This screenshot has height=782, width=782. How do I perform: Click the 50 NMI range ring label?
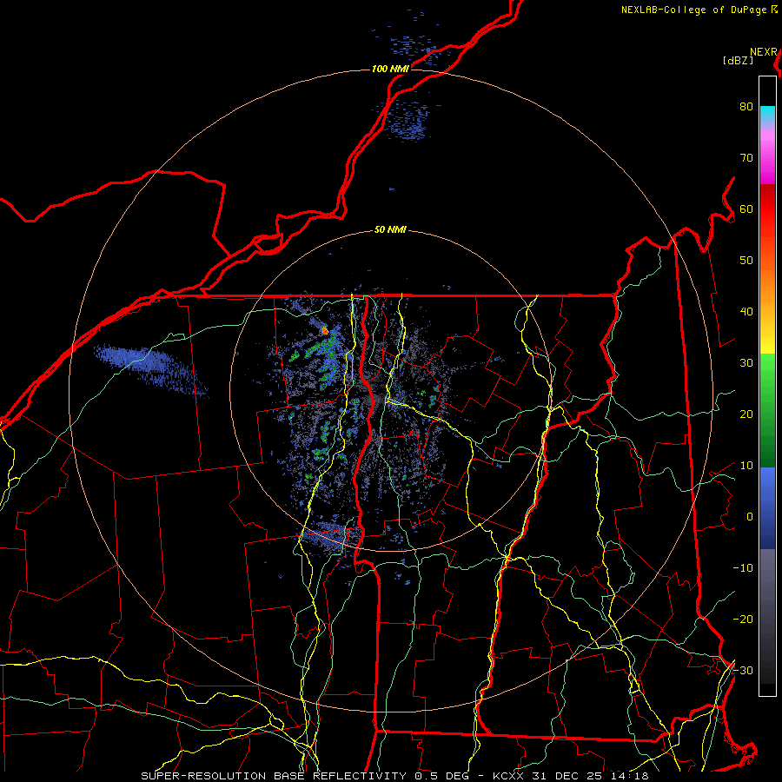pos(390,230)
